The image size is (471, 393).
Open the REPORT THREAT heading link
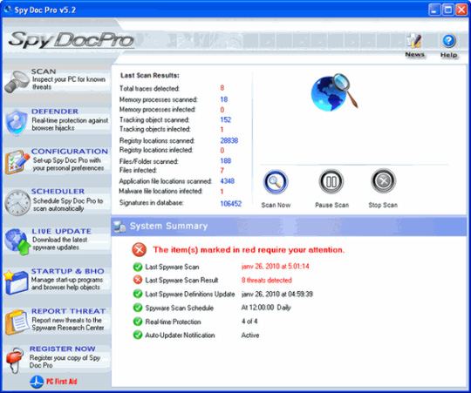69,311
